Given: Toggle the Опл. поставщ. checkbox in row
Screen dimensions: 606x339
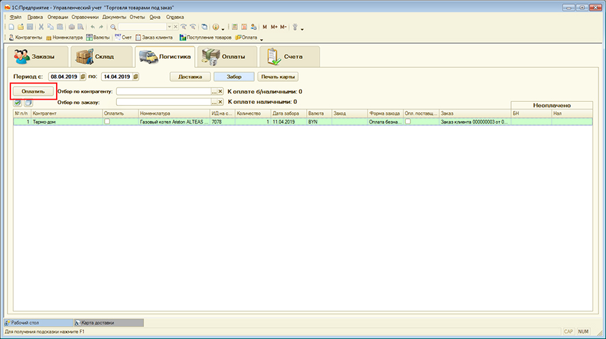Looking at the screenshot, I should pos(408,121).
